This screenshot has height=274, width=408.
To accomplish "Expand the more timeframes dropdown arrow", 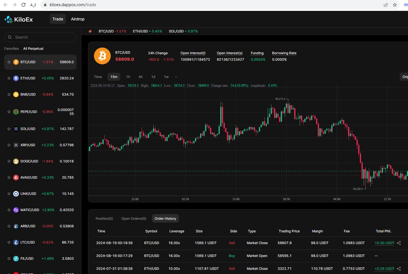I will click(176, 77).
